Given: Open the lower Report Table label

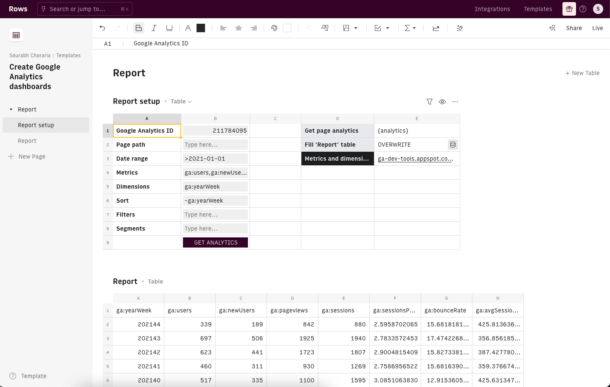Looking at the screenshot, I should 155,281.
